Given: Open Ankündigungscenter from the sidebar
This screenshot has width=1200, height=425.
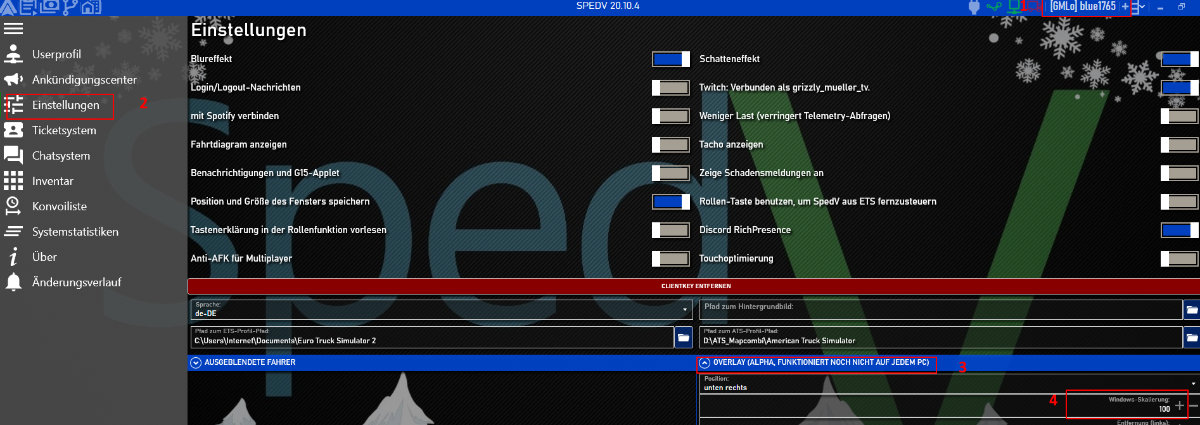Looking at the screenshot, I should (84, 80).
